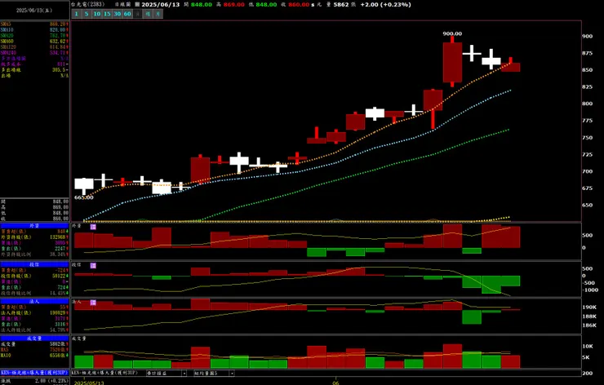Click the 665.00 low price label

(x=84, y=197)
